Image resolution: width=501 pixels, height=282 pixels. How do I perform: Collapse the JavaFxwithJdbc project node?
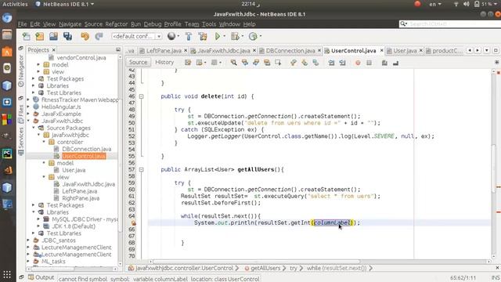tap(28, 121)
